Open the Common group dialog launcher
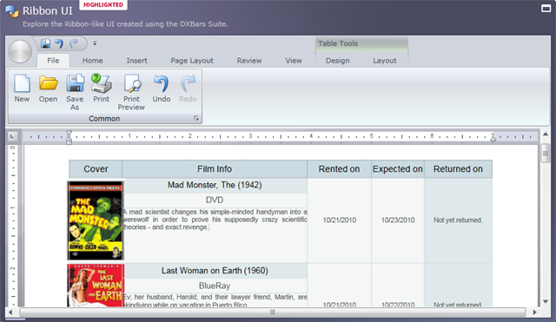 click(196, 119)
